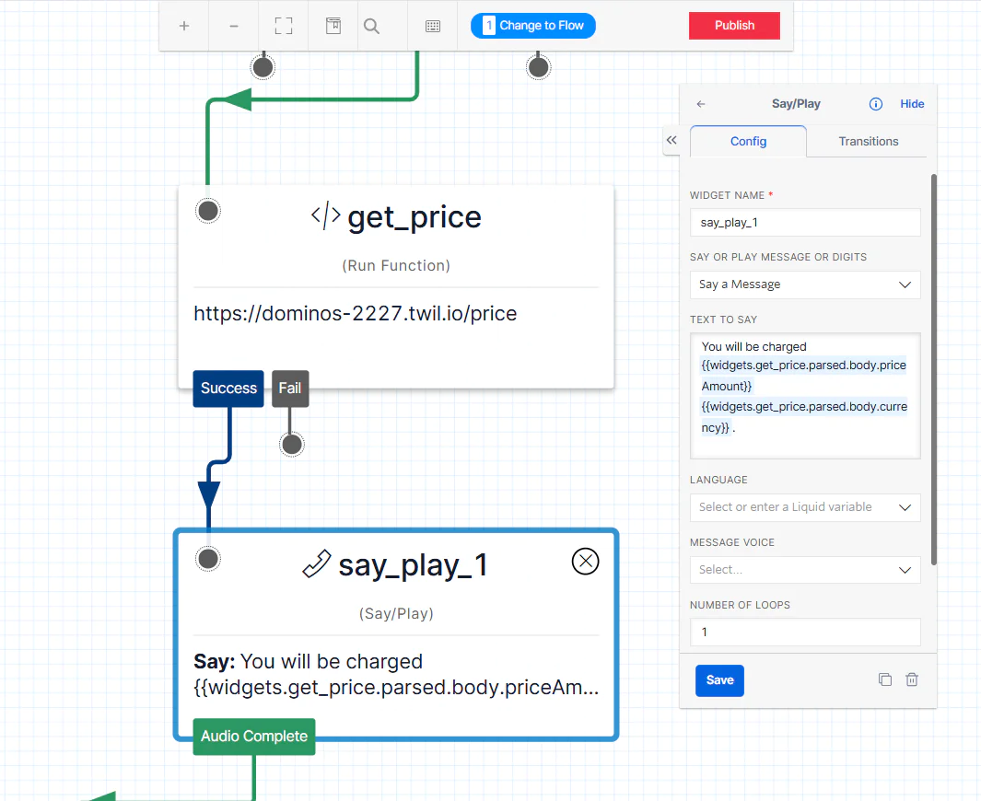Click the get_price code brackets icon
The image size is (981, 801).
[x=326, y=216]
